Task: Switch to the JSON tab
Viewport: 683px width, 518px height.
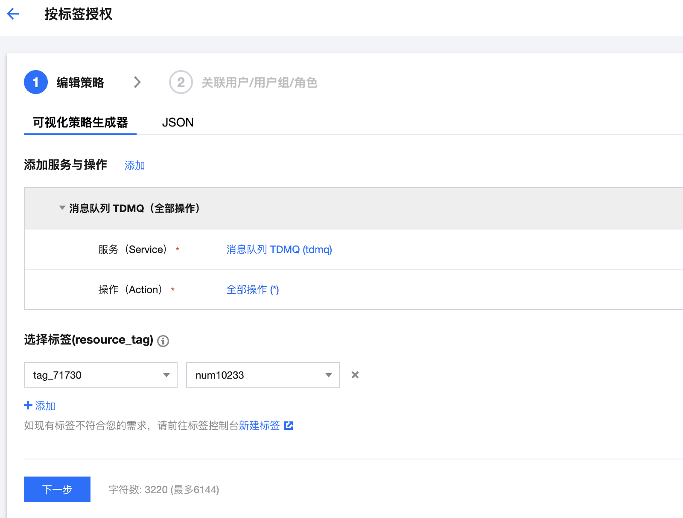Action: tap(178, 123)
